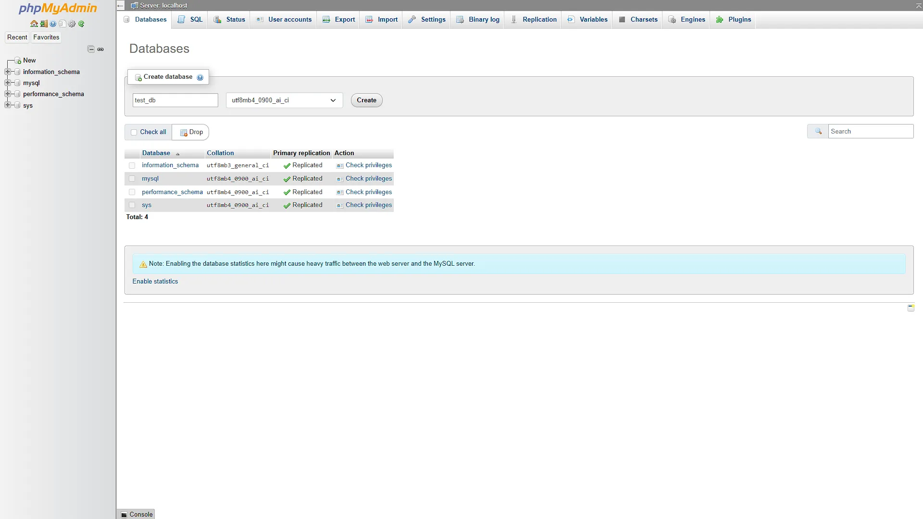Click the phpMyAdmin logo
The image size is (923, 519).
pyautogui.click(x=58, y=8)
